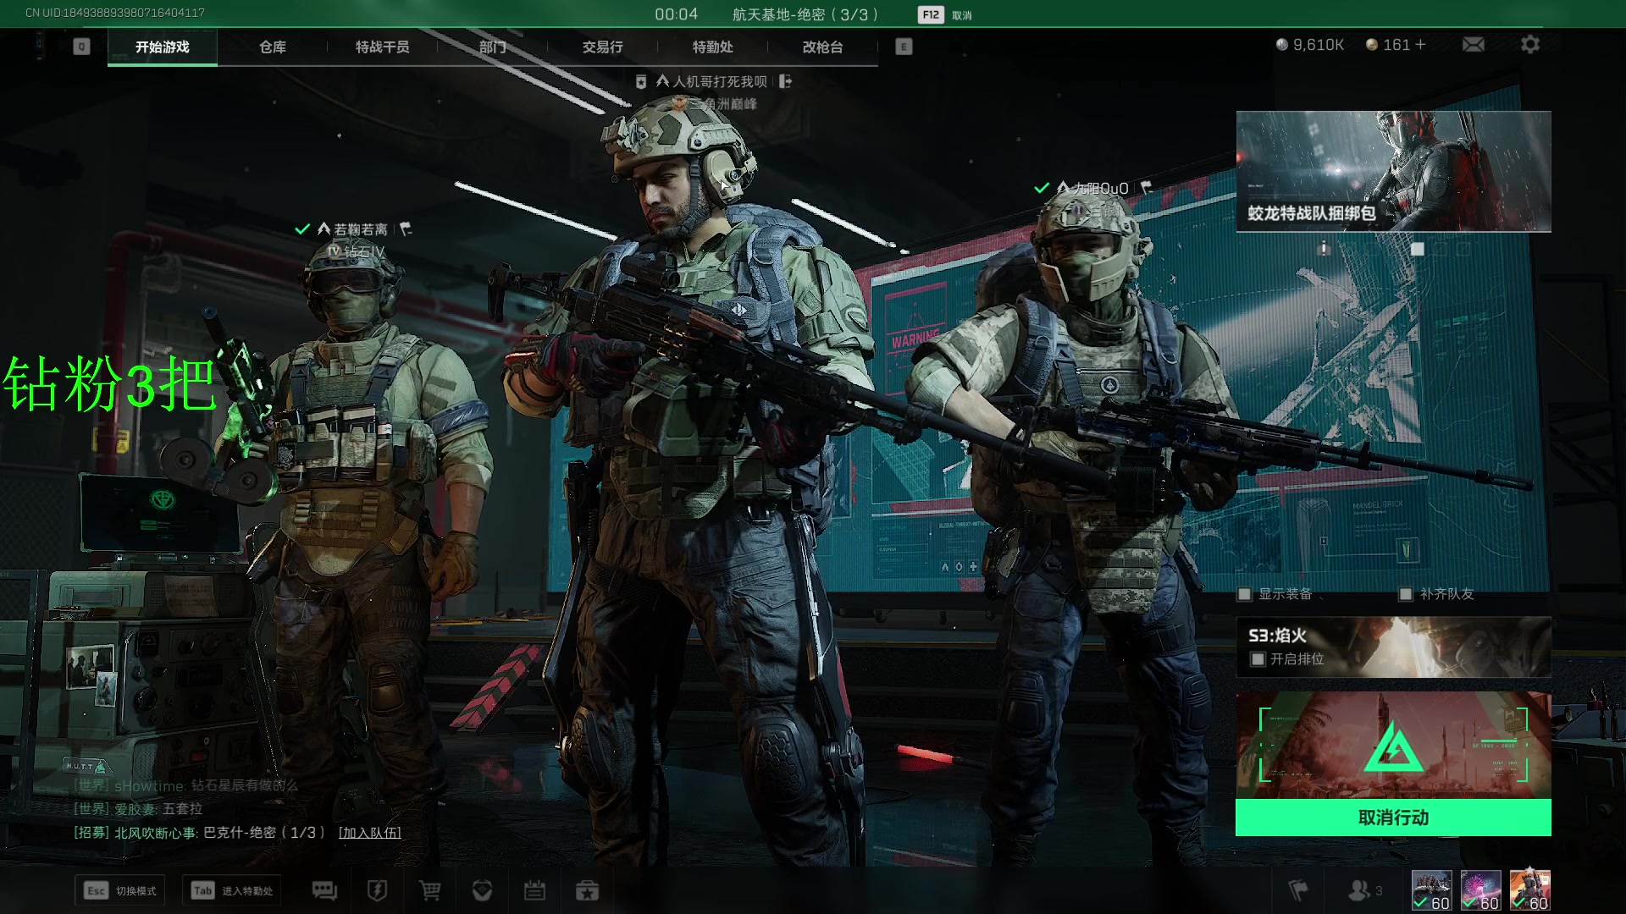Open the calendar events icon
The height and width of the screenshot is (914, 1626).
pos(534,890)
